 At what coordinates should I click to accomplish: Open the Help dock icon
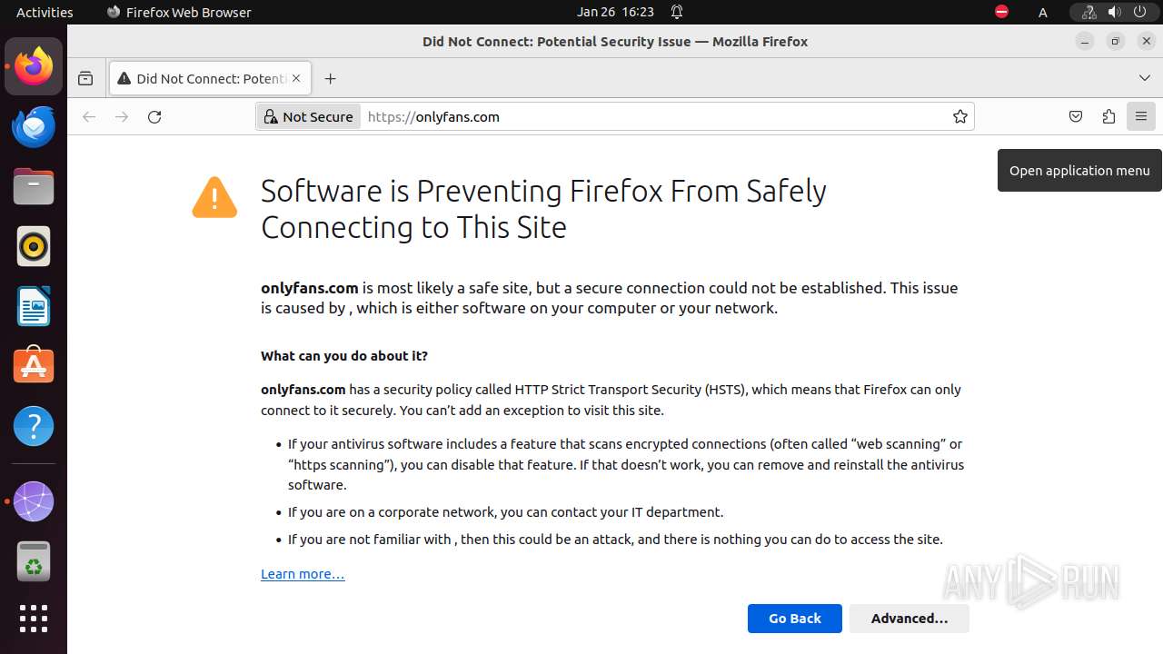(x=34, y=426)
